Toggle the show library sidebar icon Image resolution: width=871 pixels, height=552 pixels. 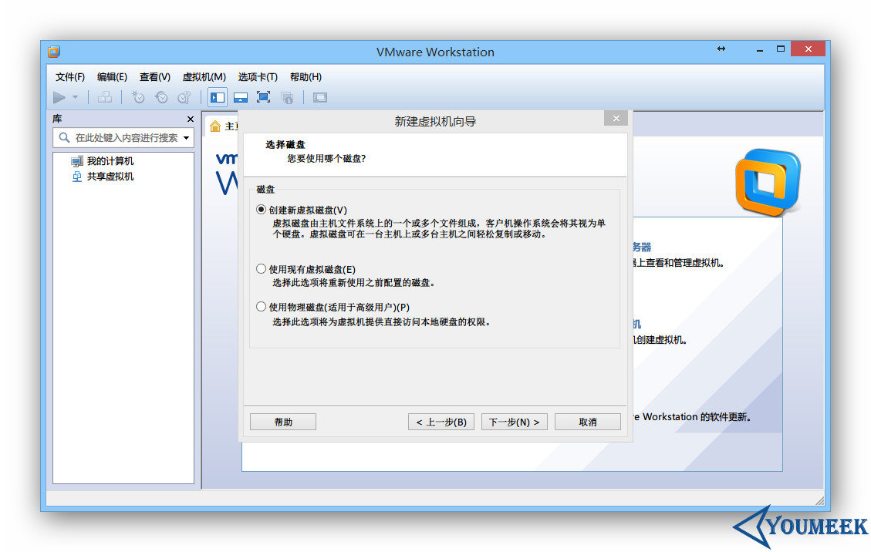[x=217, y=97]
